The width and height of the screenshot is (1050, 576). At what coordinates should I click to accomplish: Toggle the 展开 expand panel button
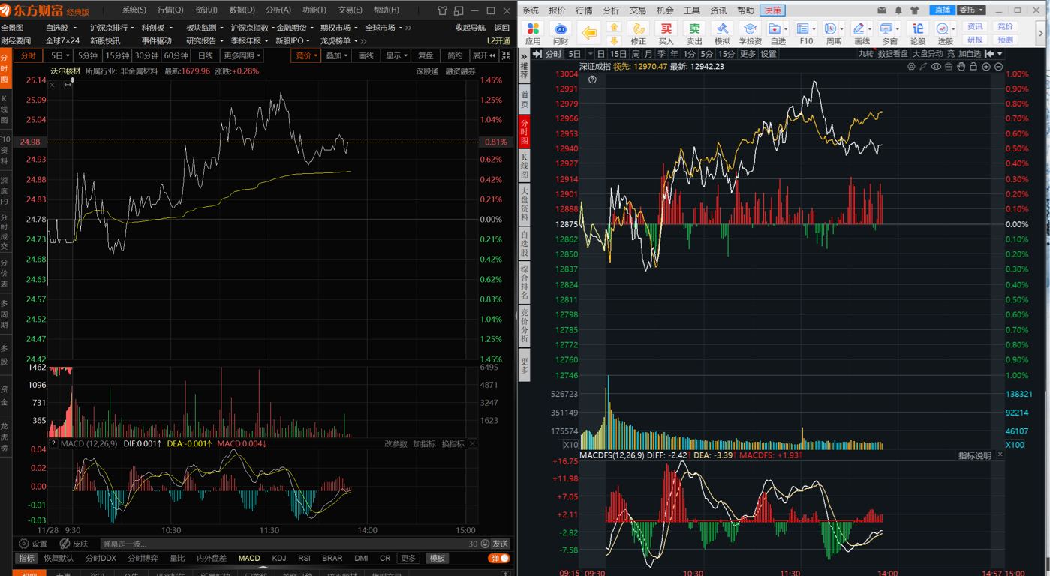(483, 55)
